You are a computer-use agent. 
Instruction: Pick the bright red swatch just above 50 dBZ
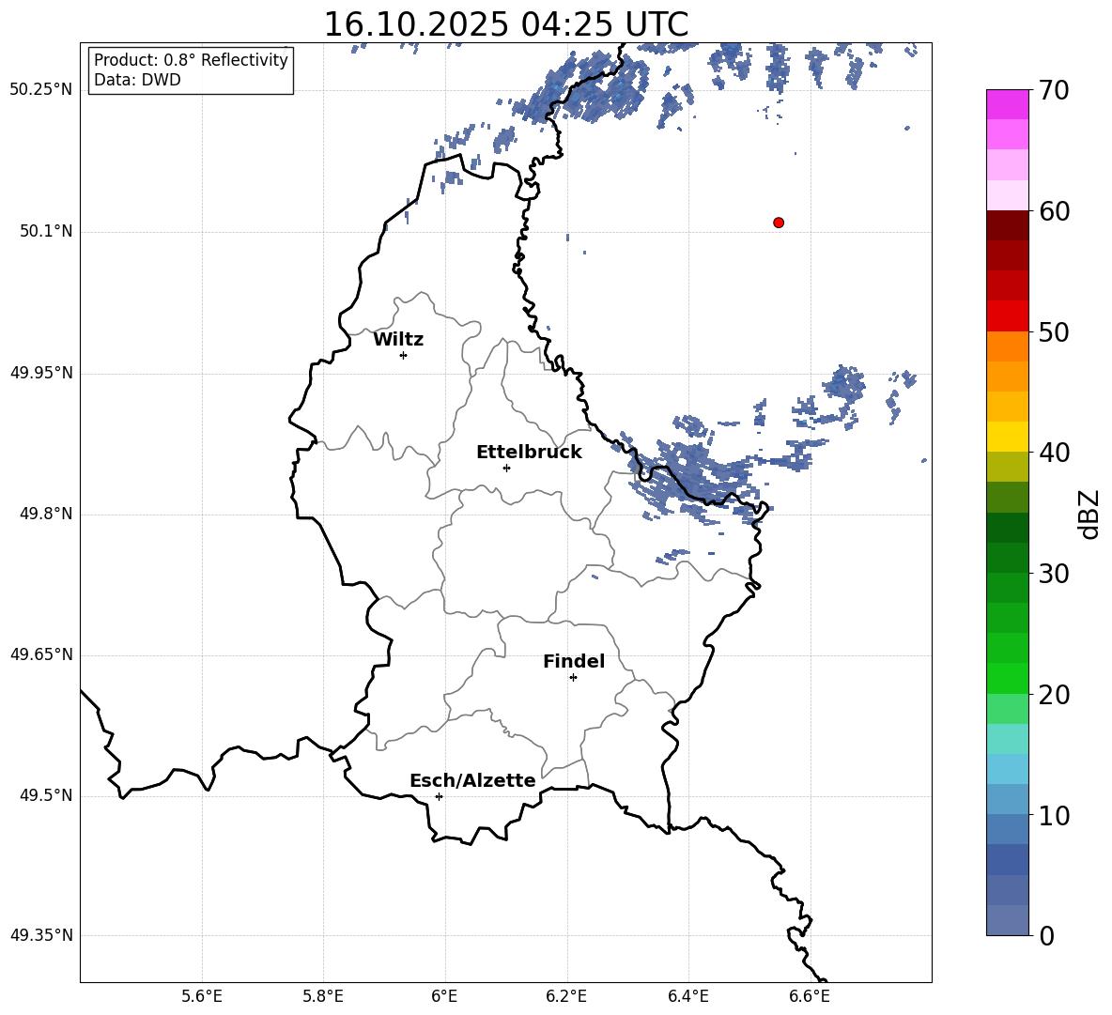(x=1008, y=316)
